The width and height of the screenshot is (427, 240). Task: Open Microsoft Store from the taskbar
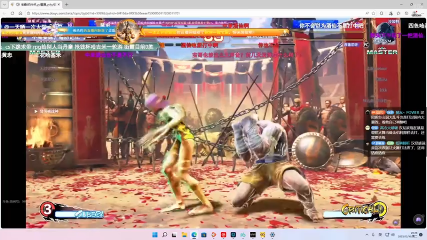(x=204, y=235)
